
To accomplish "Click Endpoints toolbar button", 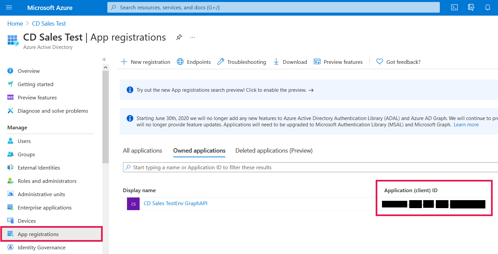I will 194,62.
